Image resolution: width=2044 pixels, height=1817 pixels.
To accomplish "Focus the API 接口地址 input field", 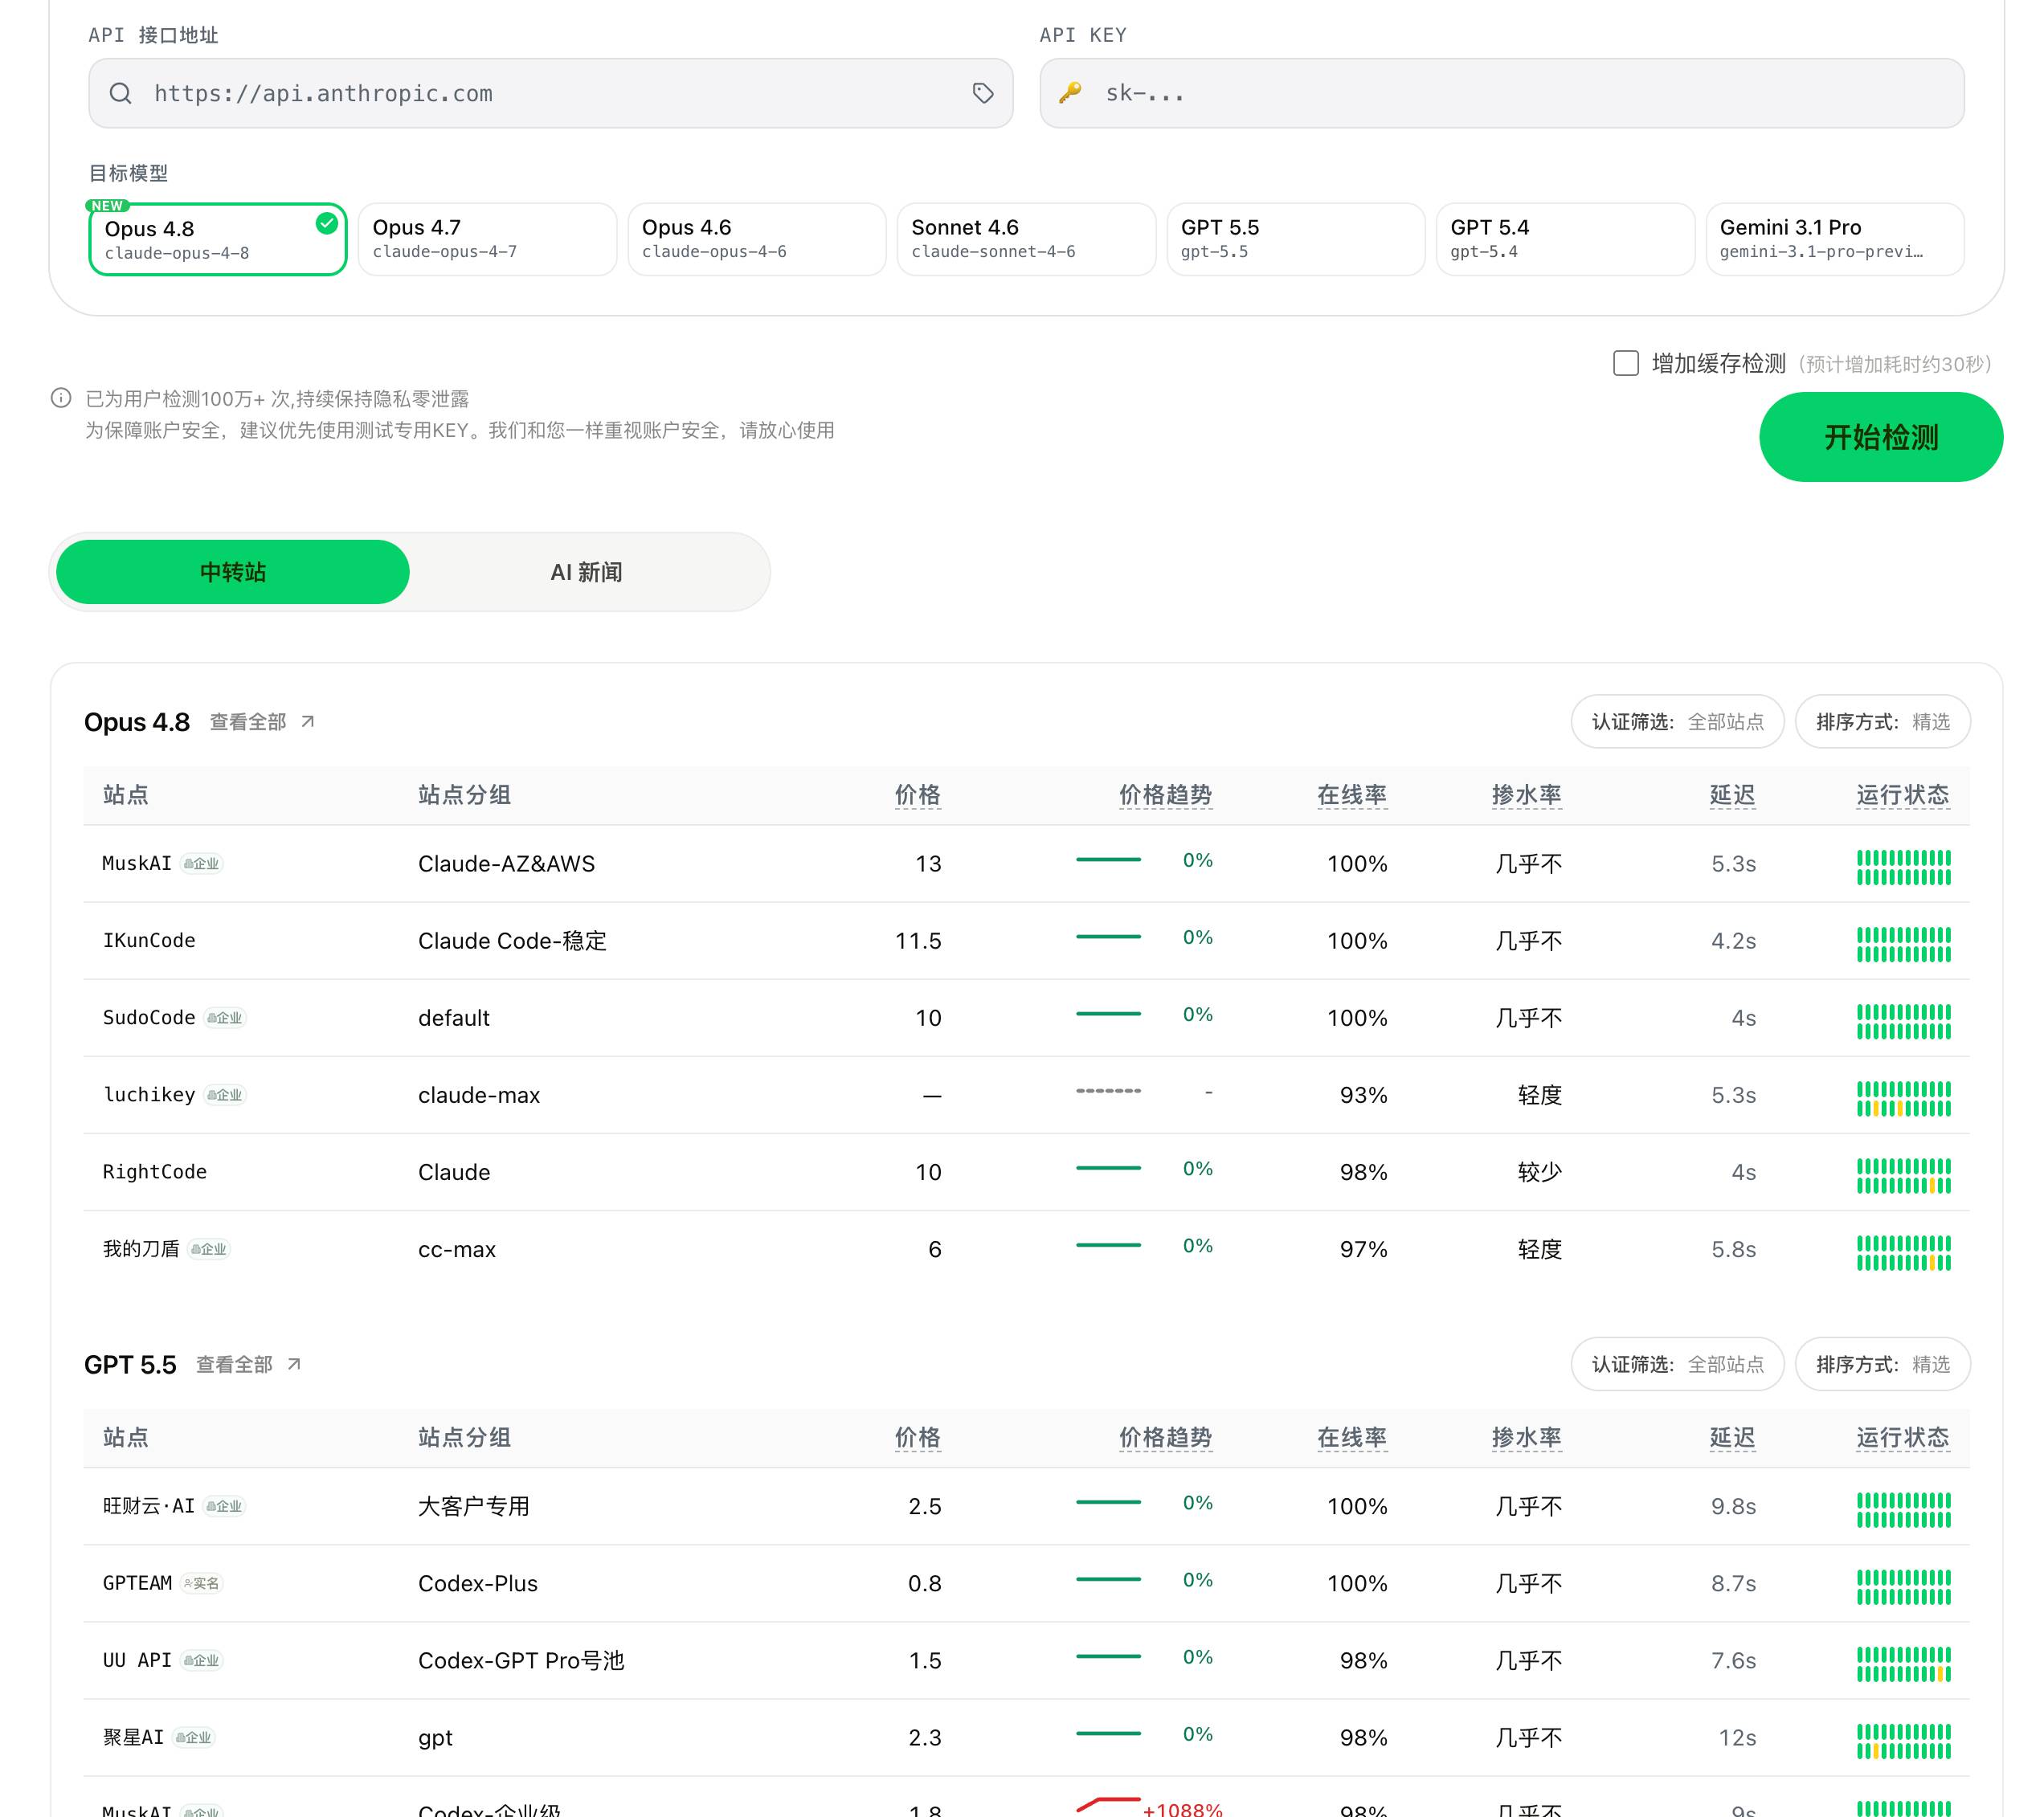I will 551,93.
